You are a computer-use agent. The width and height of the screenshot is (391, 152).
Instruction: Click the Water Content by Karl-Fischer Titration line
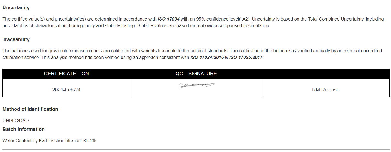point(49,140)
